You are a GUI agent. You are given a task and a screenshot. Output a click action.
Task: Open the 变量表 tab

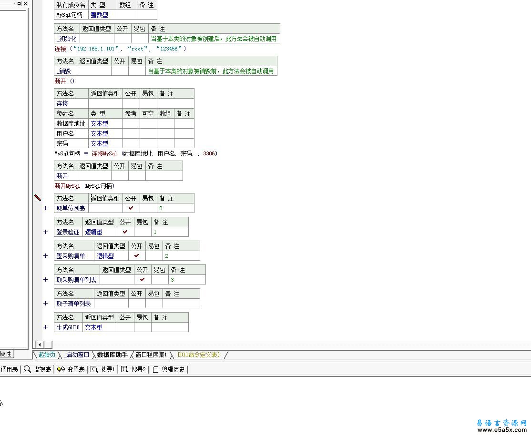point(71,369)
